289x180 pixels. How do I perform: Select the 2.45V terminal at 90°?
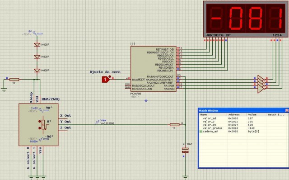(x=41, y=110)
